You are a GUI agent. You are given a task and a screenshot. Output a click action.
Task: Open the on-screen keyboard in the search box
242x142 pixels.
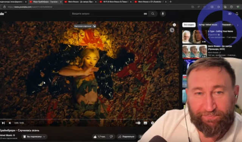coord(145,14)
